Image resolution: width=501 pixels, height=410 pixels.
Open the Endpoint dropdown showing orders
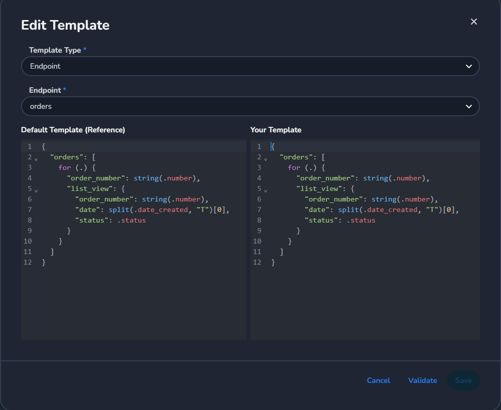(250, 106)
